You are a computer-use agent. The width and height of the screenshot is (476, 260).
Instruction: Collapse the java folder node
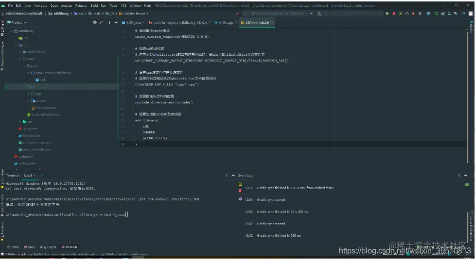click(x=24, y=66)
